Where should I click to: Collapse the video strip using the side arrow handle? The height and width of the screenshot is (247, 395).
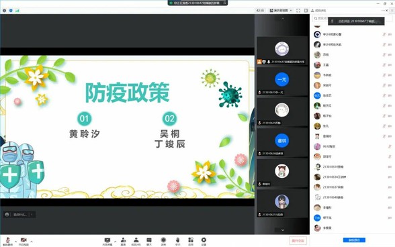pos(253,127)
